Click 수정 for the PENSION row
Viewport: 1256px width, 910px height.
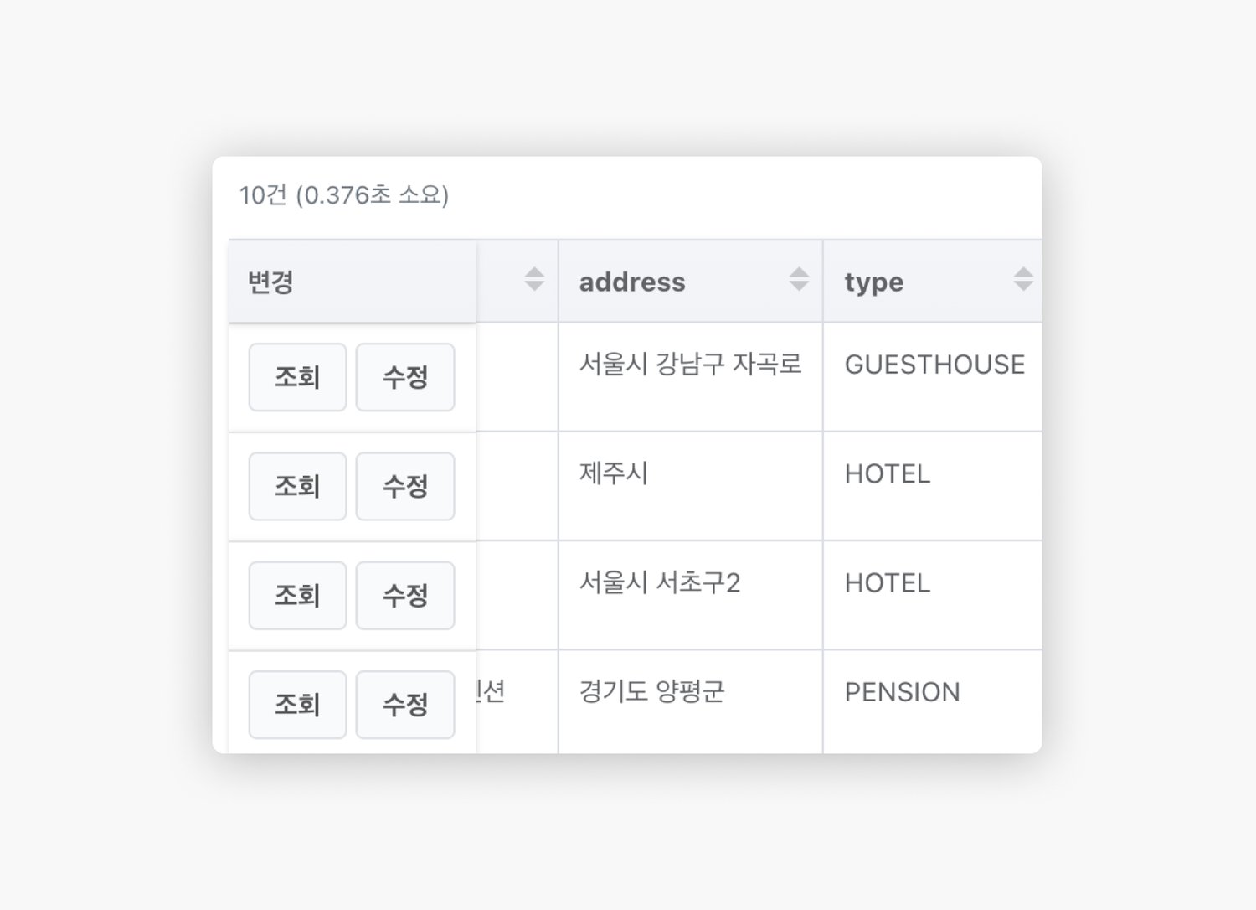click(x=405, y=705)
